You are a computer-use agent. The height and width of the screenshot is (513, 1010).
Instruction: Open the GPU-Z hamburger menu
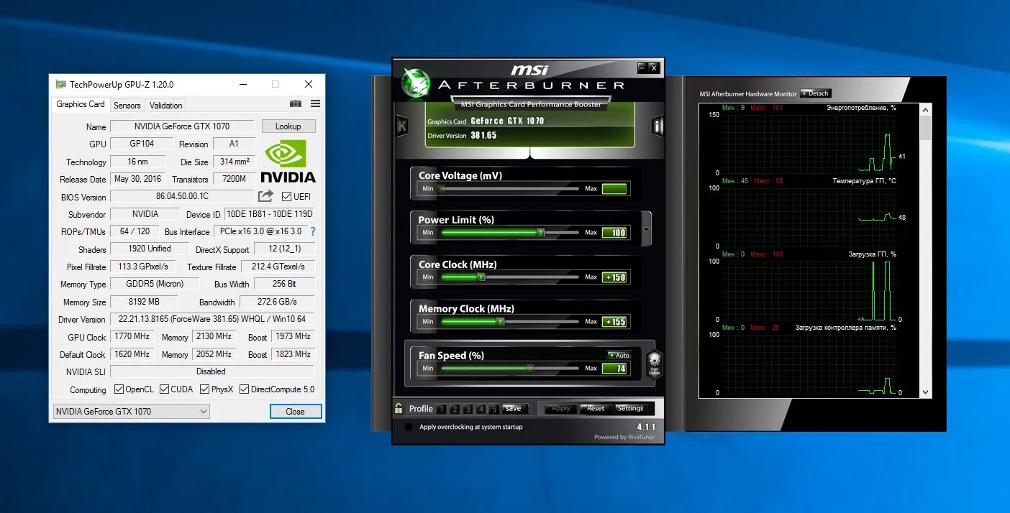click(x=315, y=104)
